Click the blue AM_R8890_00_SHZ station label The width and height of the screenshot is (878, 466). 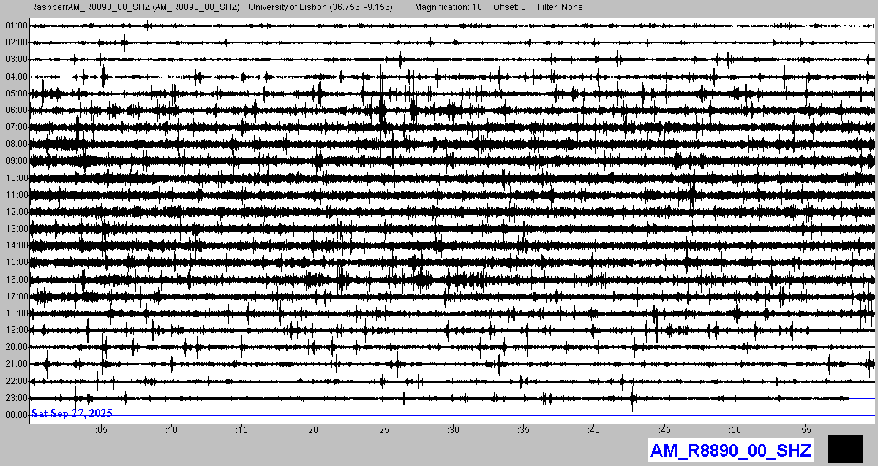[x=730, y=451]
